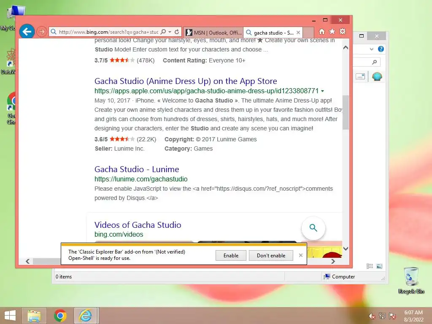Screen dimensions: 432x324
Task: Click the vertical scrollbar up arrow
Action: point(346,48)
